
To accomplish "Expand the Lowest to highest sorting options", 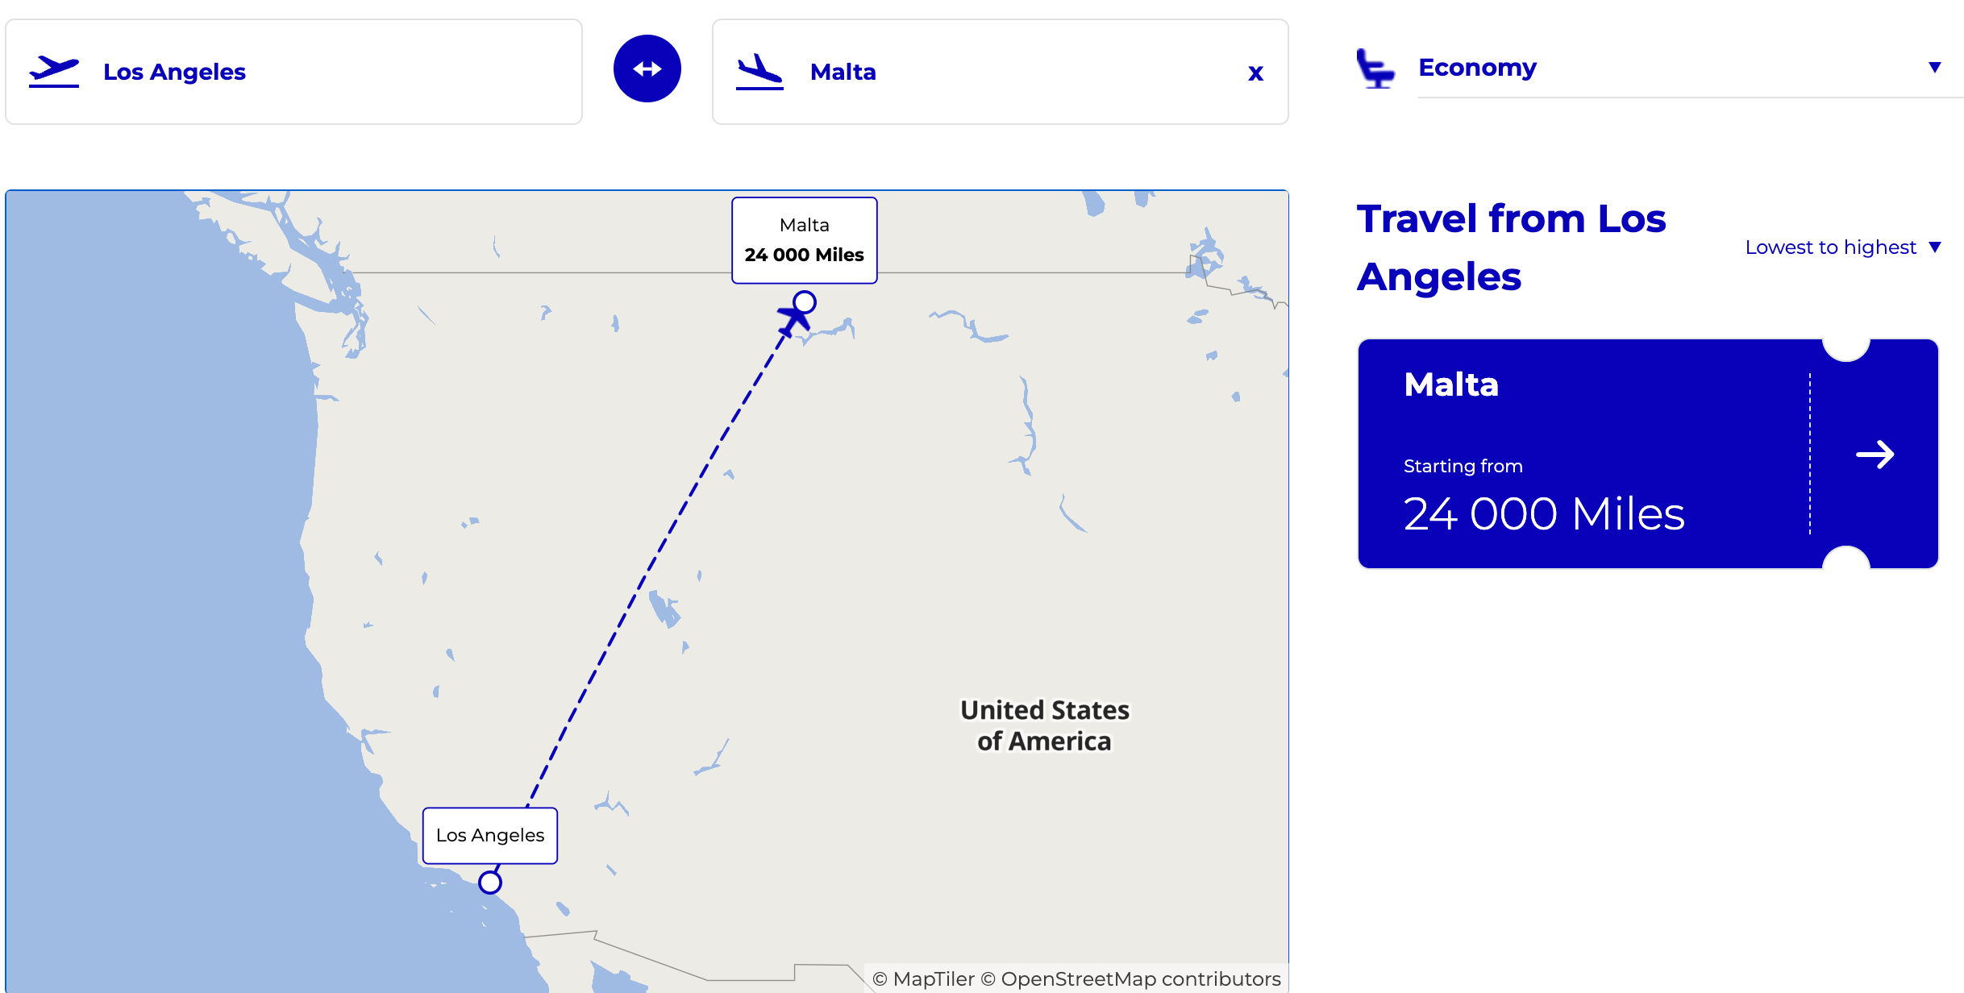I will (x=1844, y=247).
